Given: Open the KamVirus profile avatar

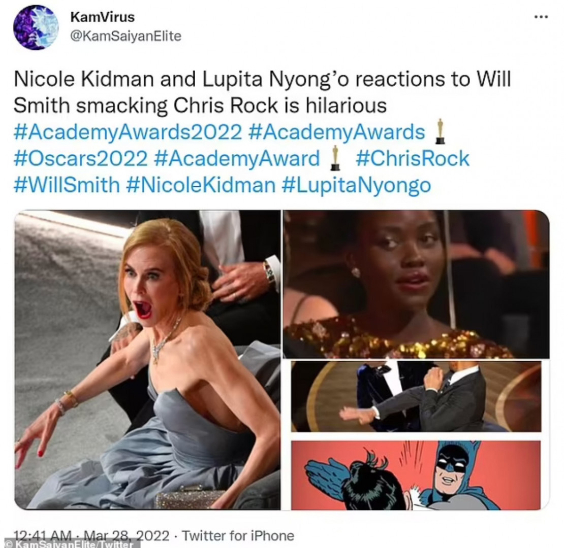Looking at the screenshot, I should click(36, 27).
